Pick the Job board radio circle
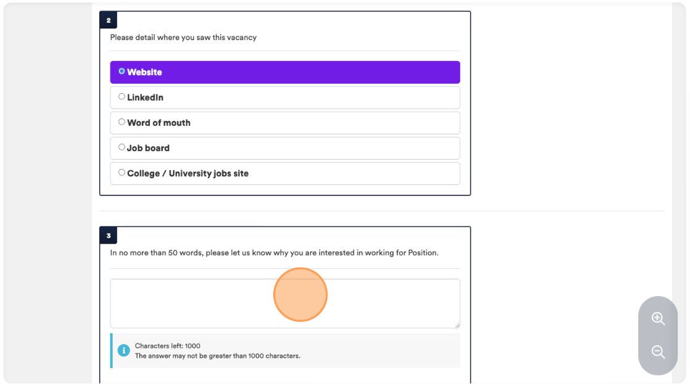 (121, 147)
